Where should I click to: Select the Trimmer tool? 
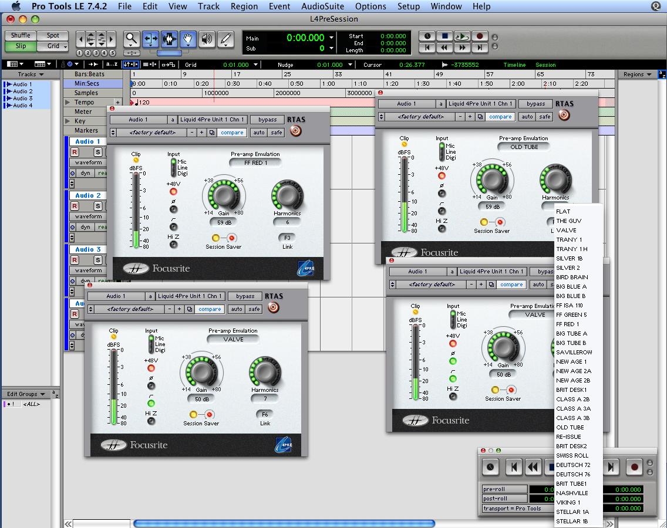[x=150, y=39]
